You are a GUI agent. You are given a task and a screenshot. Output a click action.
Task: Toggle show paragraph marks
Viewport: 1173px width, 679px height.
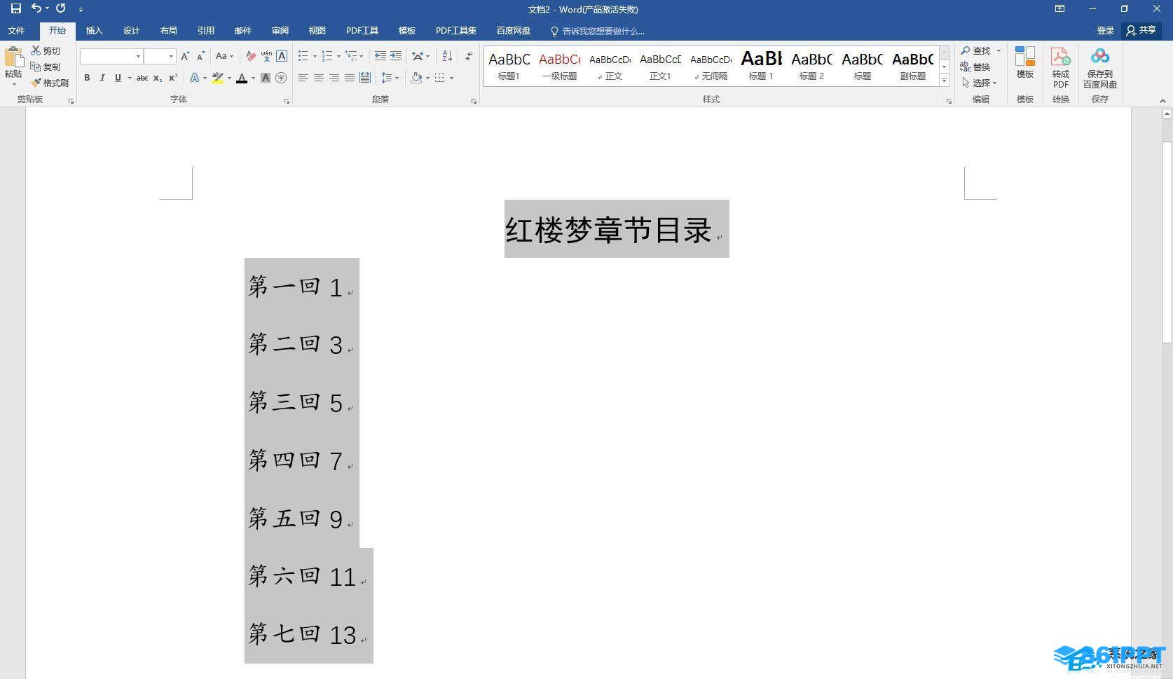(469, 56)
